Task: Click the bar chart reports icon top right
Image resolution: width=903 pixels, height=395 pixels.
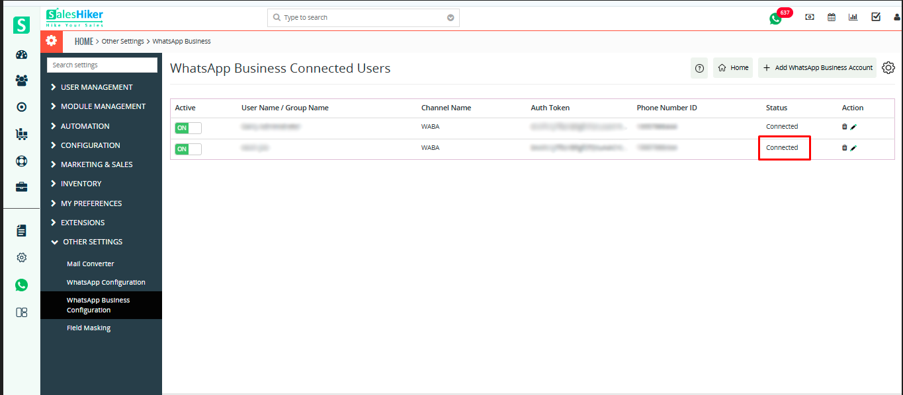Action: [853, 17]
